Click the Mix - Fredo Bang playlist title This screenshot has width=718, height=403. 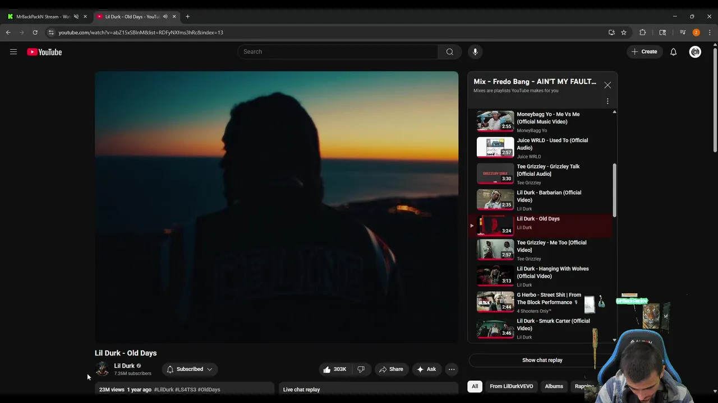[535, 82]
